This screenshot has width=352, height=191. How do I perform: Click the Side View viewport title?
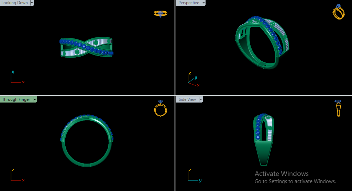(187, 99)
